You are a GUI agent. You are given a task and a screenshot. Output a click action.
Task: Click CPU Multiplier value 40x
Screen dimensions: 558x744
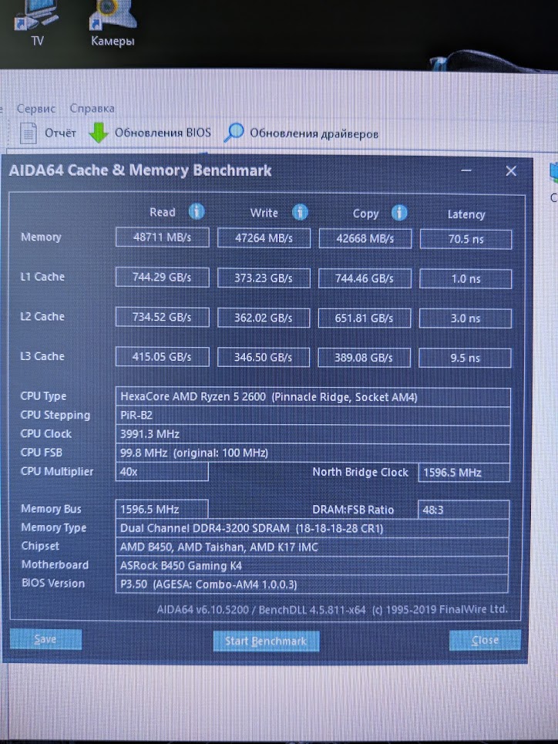pyautogui.click(x=162, y=472)
